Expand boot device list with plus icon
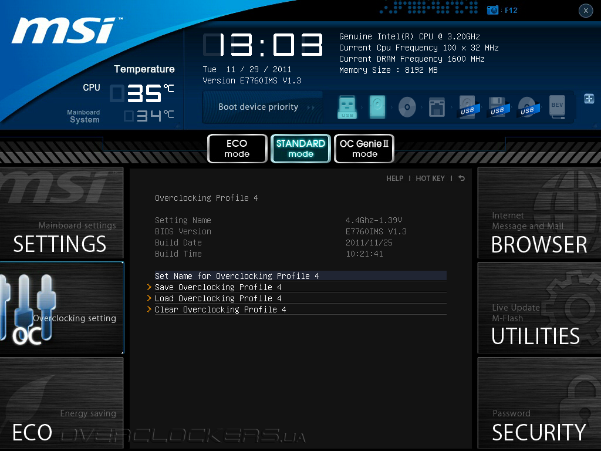The width and height of the screenshot is (601, 451). (x=589, y=99)
